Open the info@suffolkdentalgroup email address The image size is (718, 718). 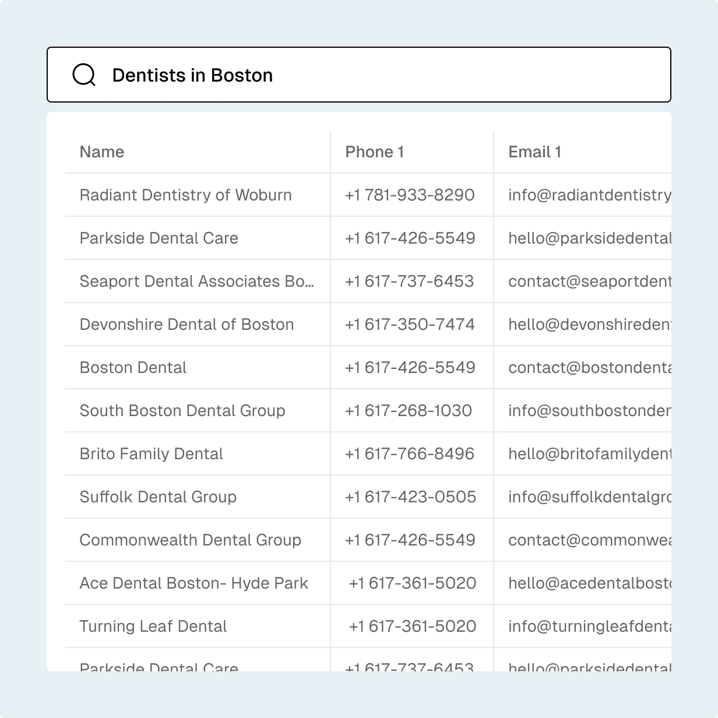(589, 497)
